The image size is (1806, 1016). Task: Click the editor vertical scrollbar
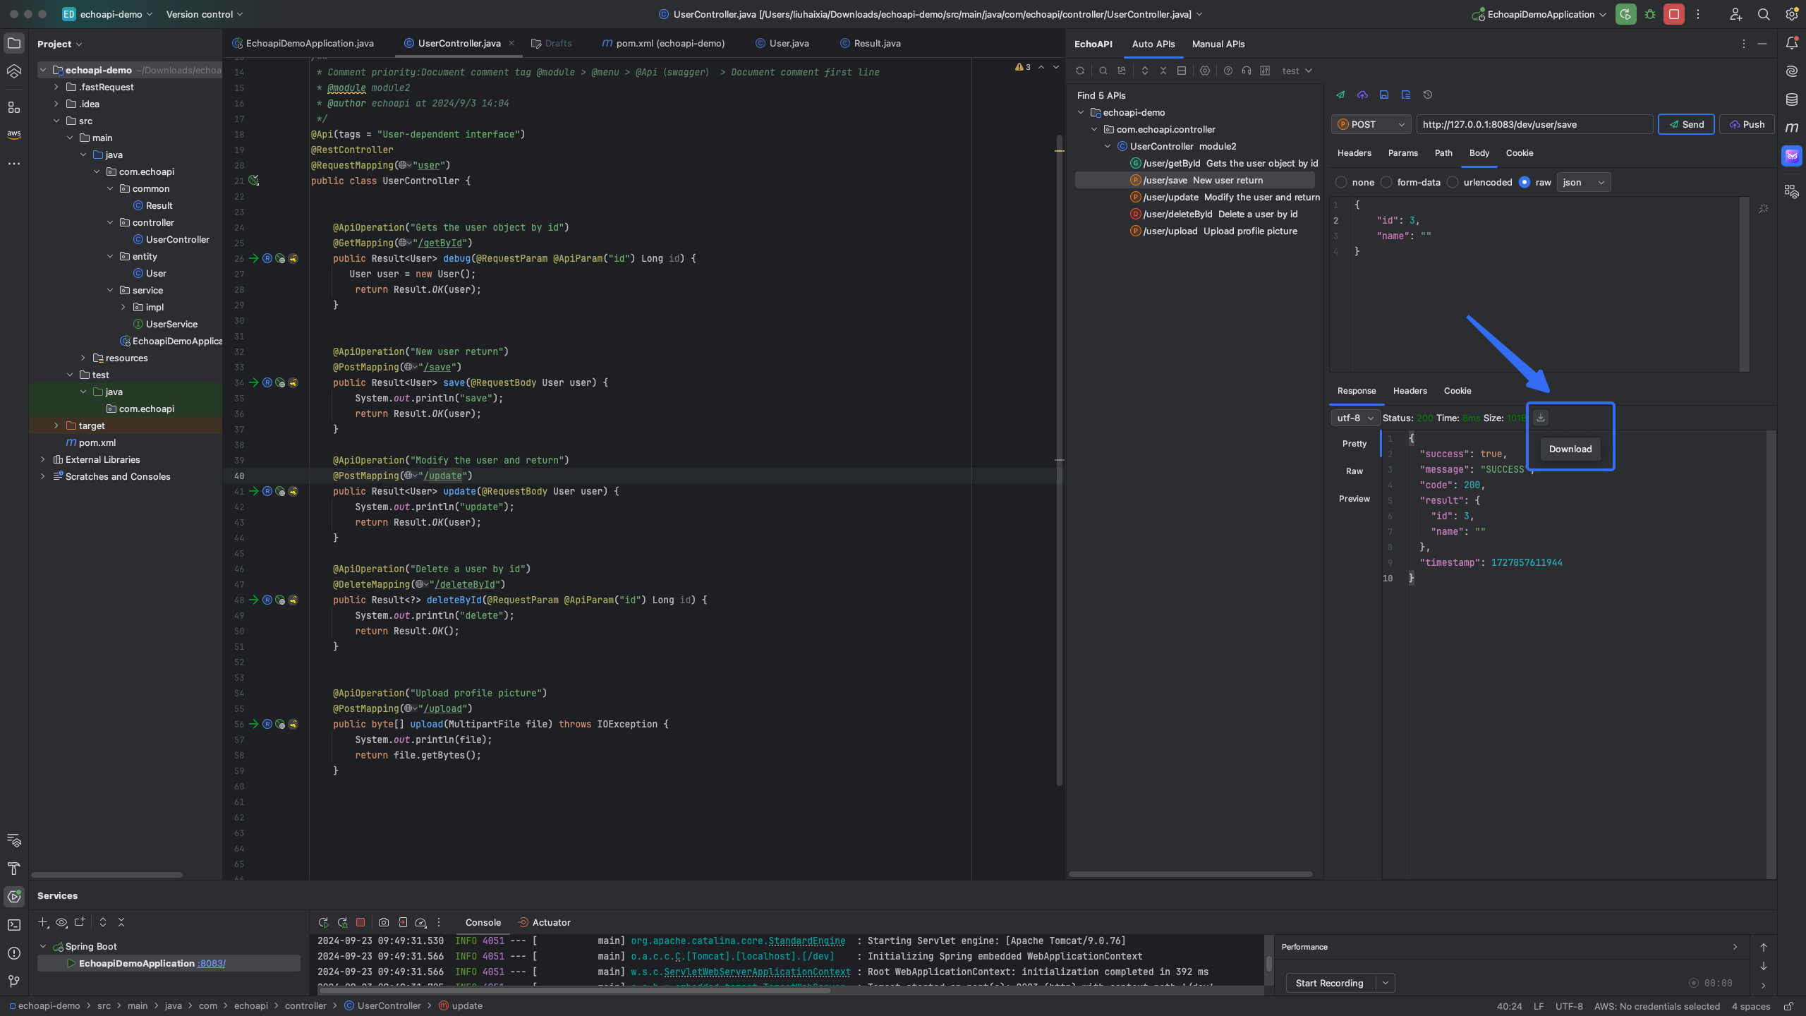pos(1060,459)
